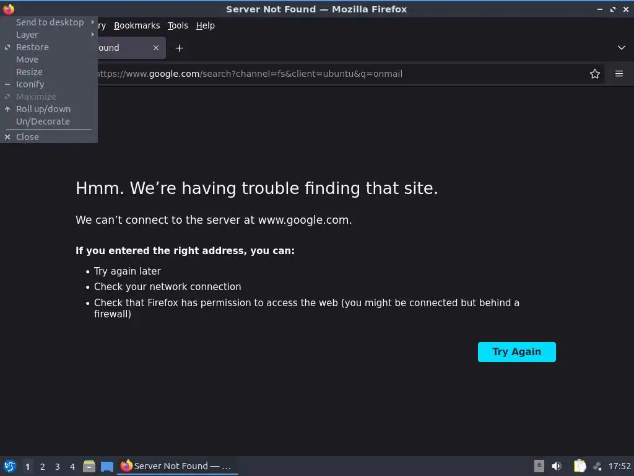Click show desktop panel icon
634x476 pixels.
(106, 466)
